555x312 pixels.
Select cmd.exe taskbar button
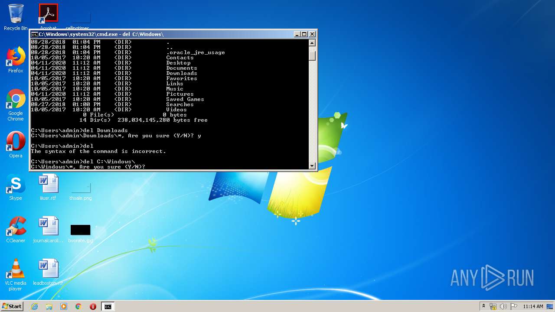pyautogui.click(x=108, y=306)
